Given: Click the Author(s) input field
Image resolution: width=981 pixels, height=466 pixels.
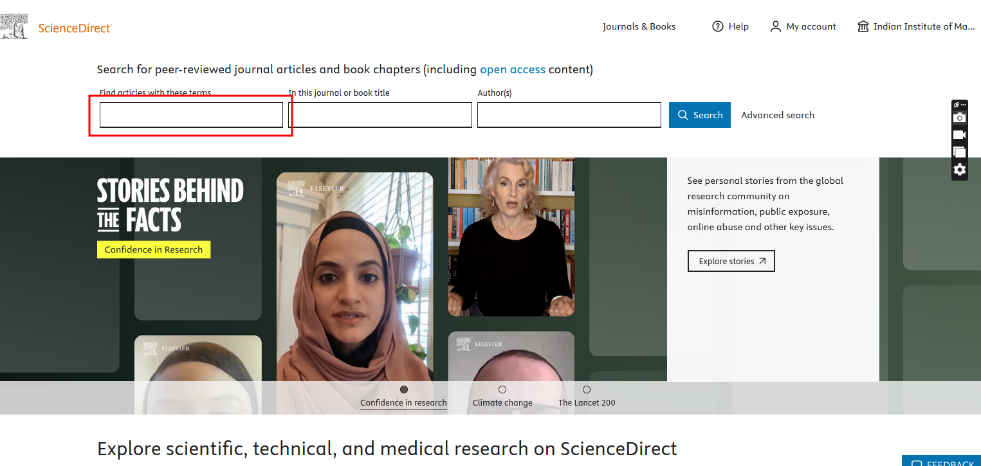Looking at the screenshot, I should (x=569, y=115).
